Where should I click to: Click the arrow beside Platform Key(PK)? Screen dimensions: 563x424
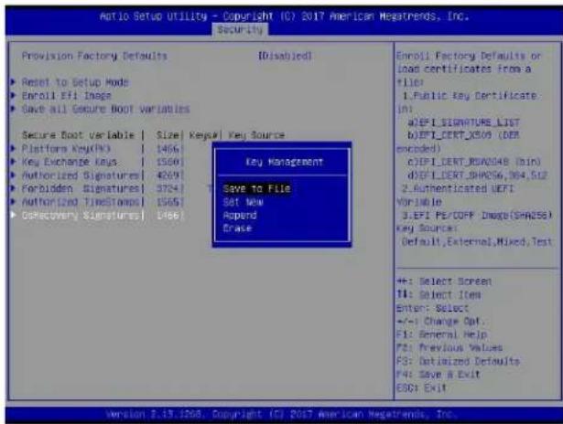point(14,148)
